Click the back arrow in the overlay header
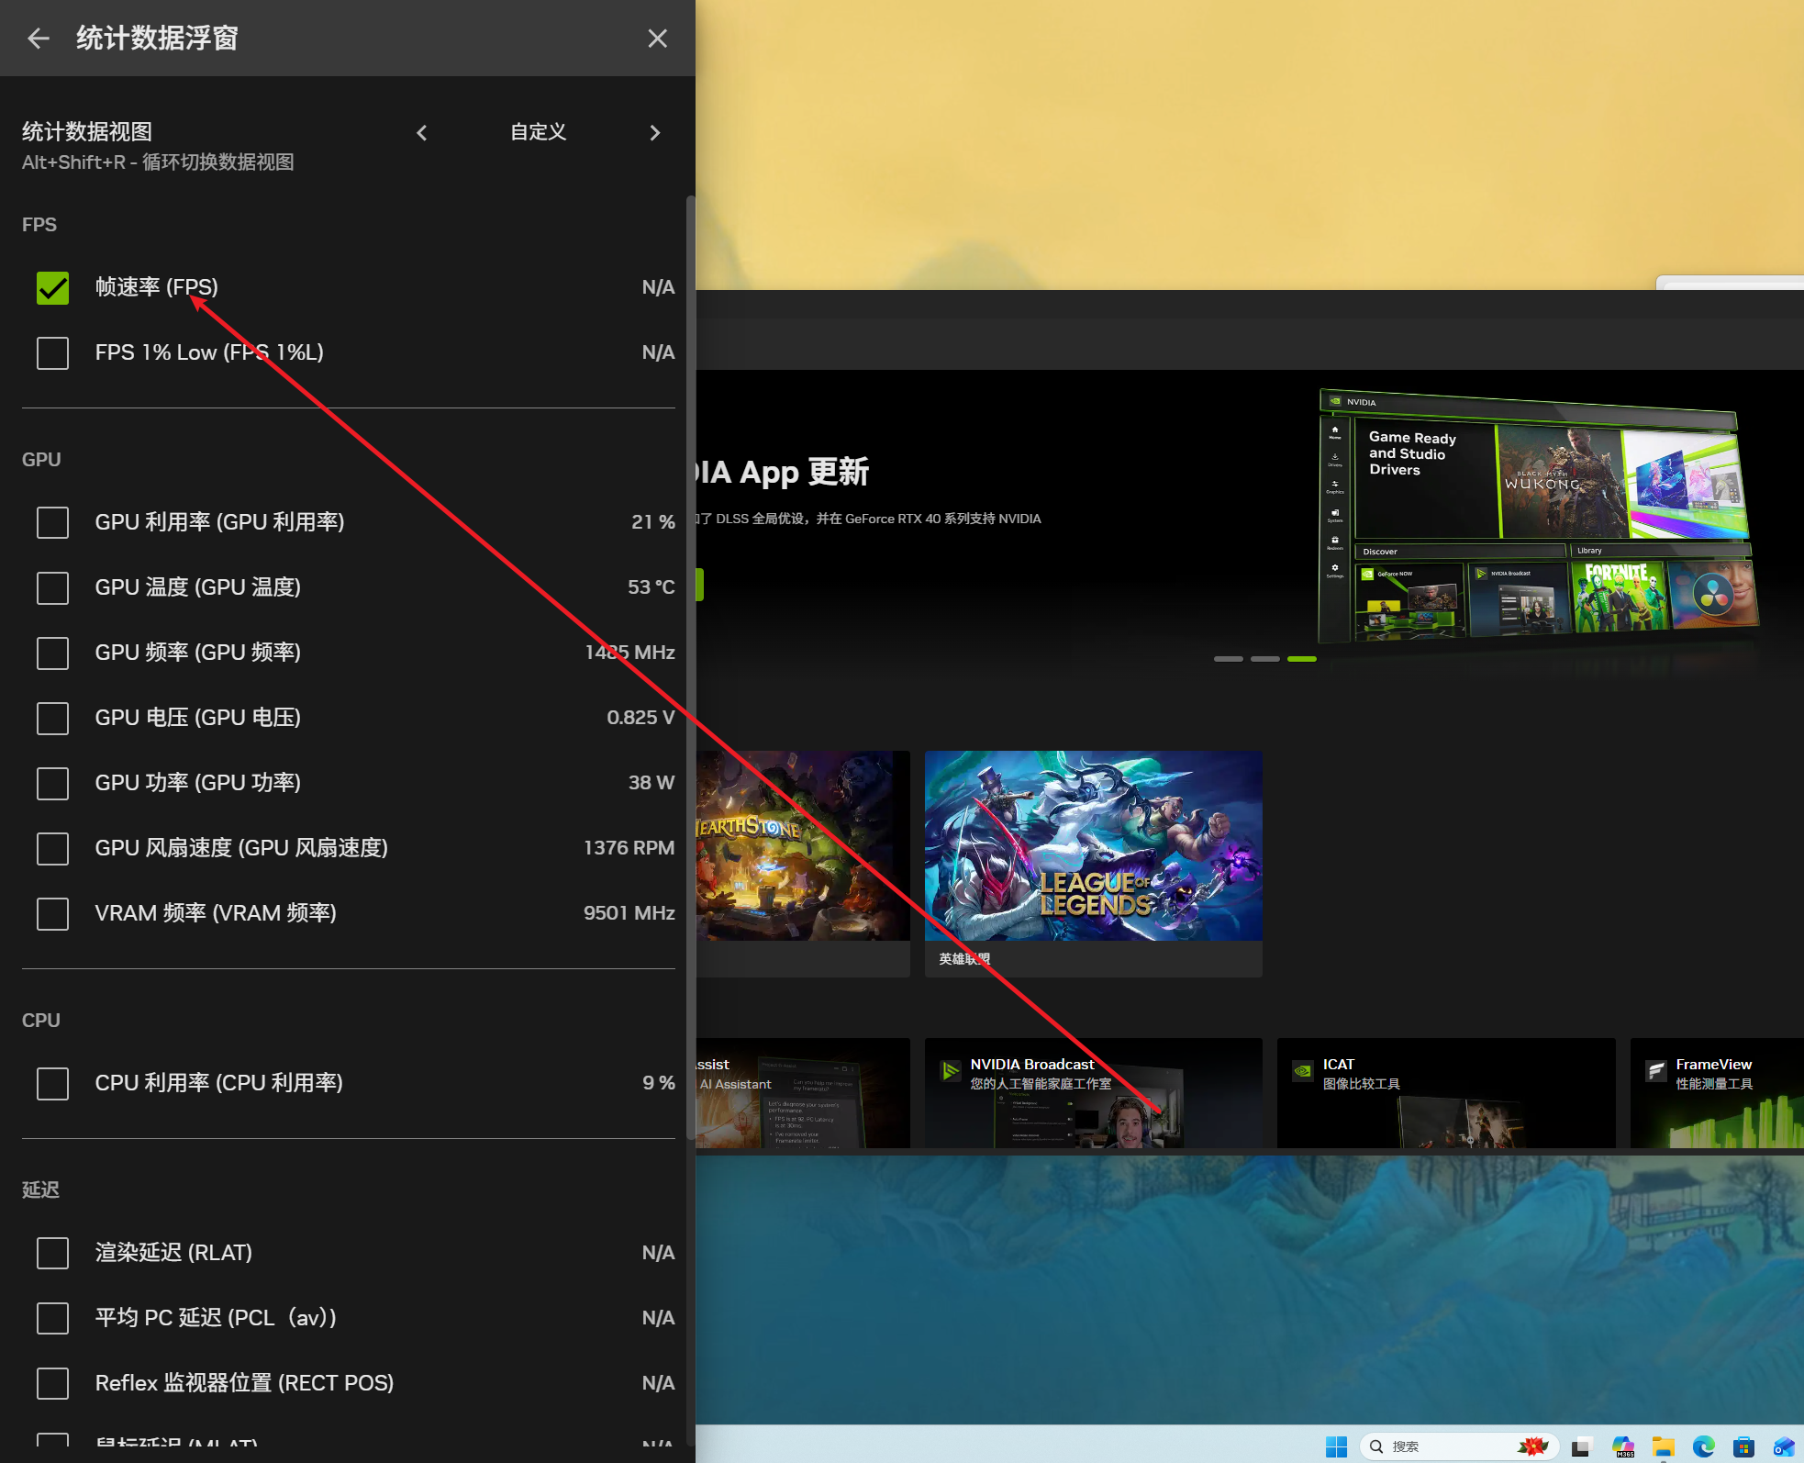Viewport: 1804px width, 1463px height. 39,39
